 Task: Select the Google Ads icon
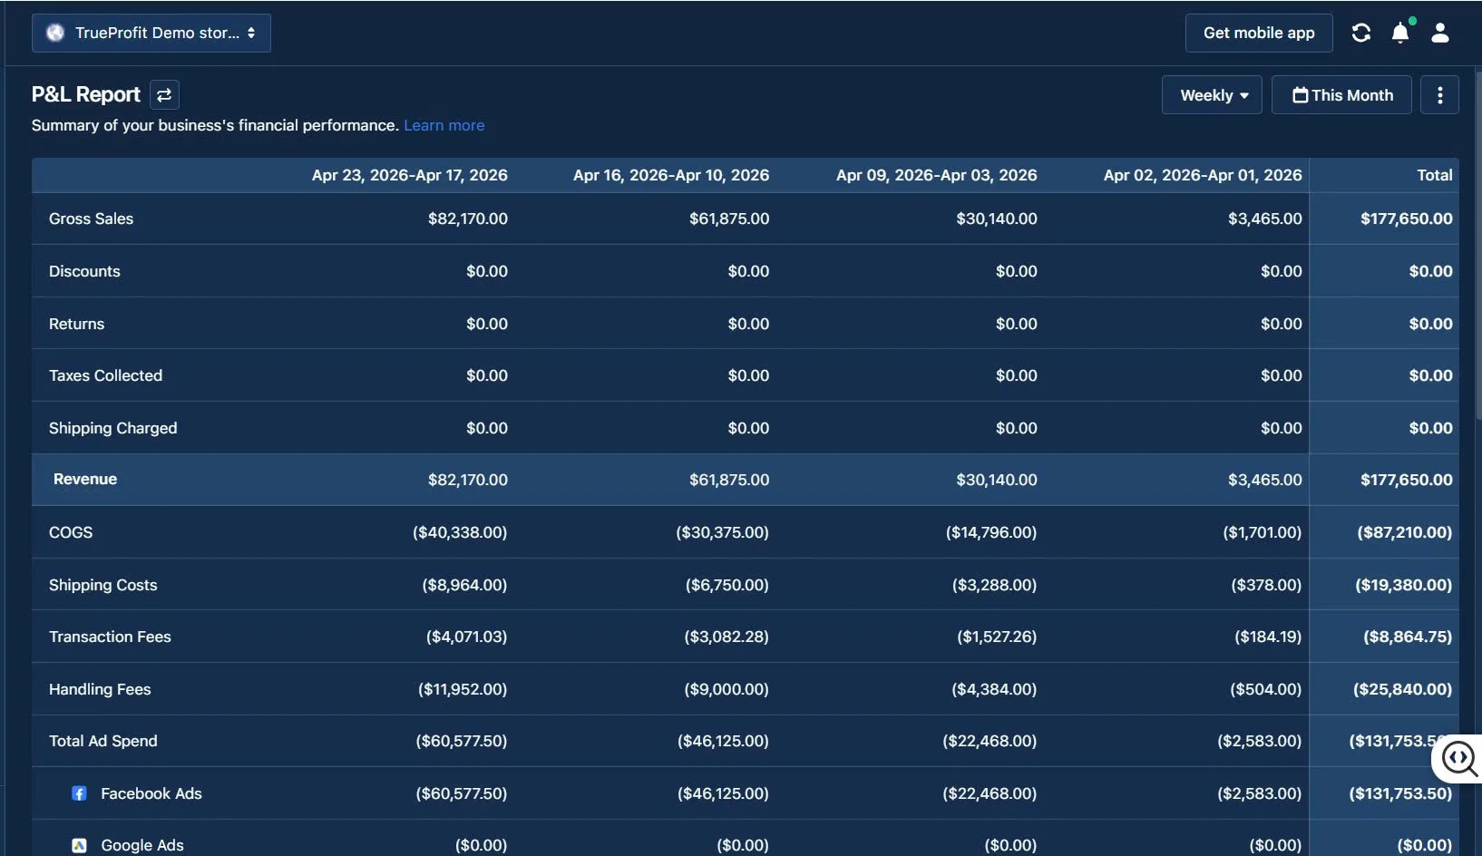pyautogui.click(x=79, y=844)
